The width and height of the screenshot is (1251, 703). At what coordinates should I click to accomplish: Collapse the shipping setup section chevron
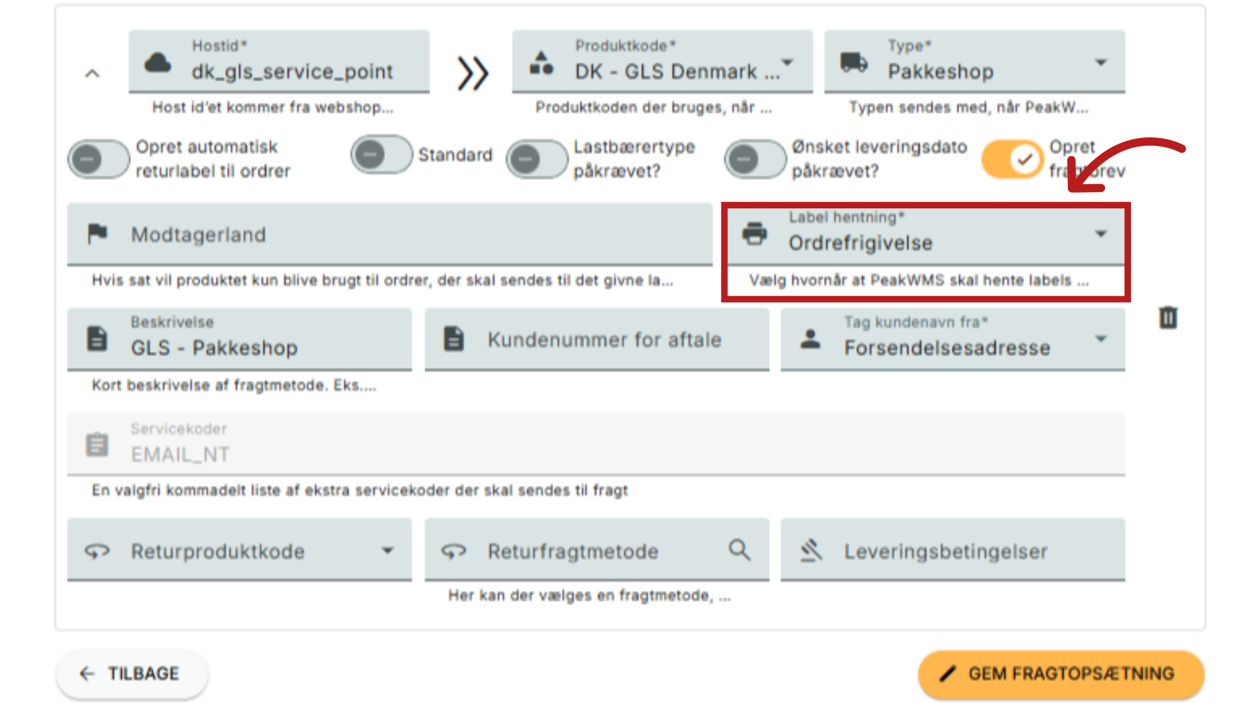tap(93, 74)
